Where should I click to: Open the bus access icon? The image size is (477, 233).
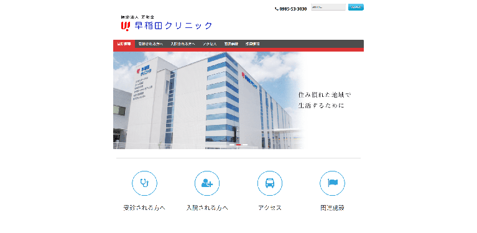pyautogui.click(x=270, y=183)
